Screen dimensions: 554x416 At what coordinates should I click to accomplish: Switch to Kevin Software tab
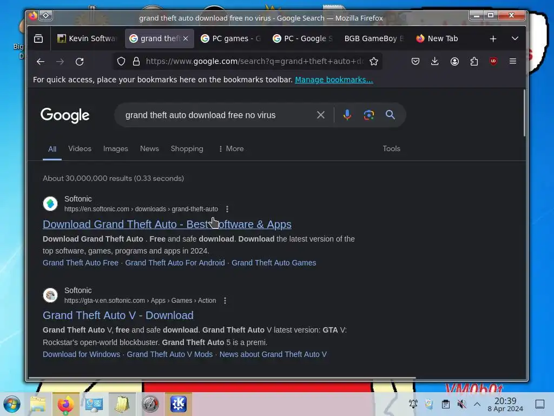(87, 38)
